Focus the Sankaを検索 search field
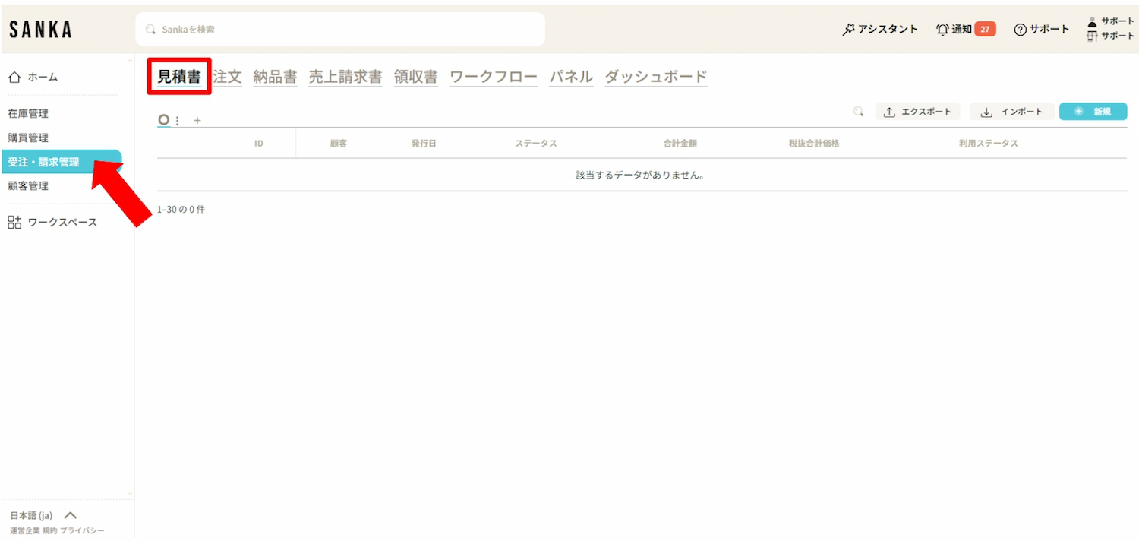This screenshot has height=541, width=1139. 340,30
